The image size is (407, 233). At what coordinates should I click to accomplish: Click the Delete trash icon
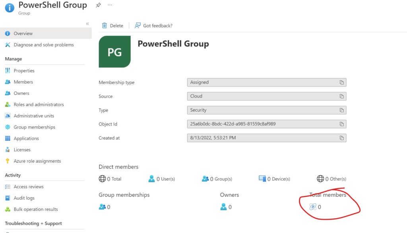tap(105, 25)
